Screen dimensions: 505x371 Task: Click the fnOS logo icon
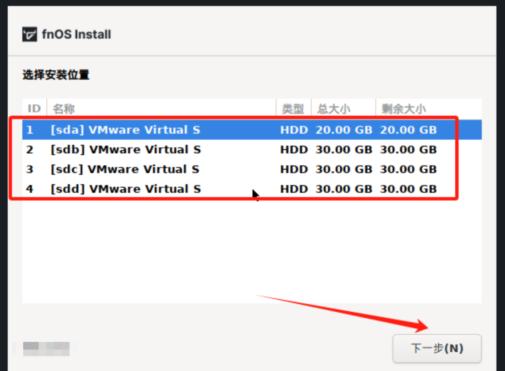tap(30, 34)
